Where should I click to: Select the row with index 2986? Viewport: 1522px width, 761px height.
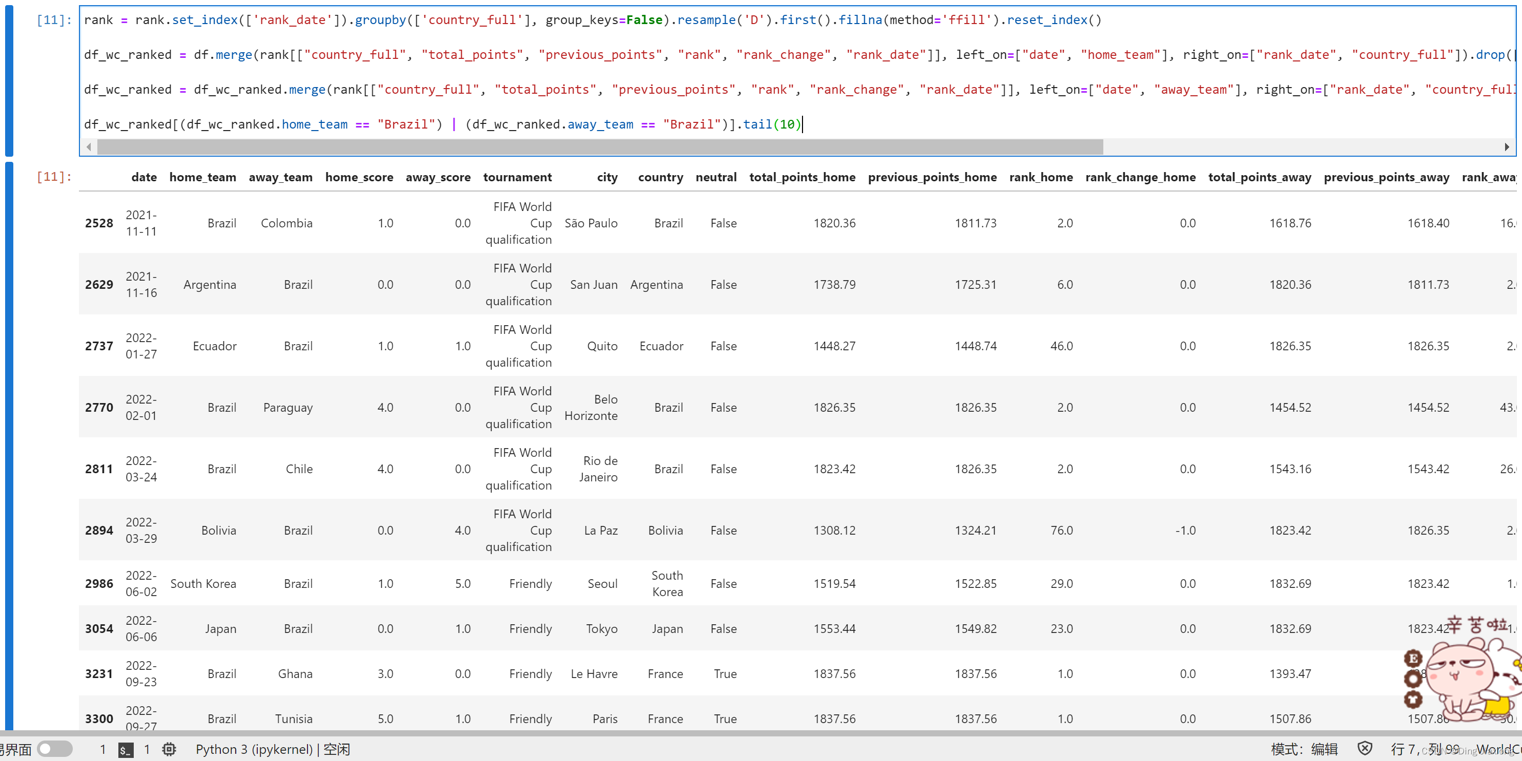click(x=797, y=583)
